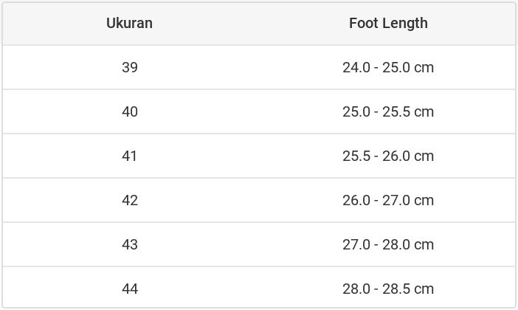518x310 pixels.
Task: Click the 24.0 - 25.0 cm cell
Action: pyautogui.click(x=388, y=67)
